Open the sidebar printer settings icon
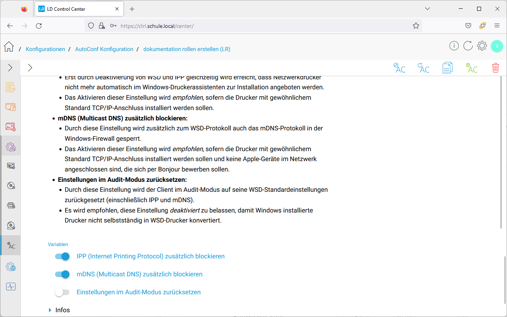 [x=11, y=206]
